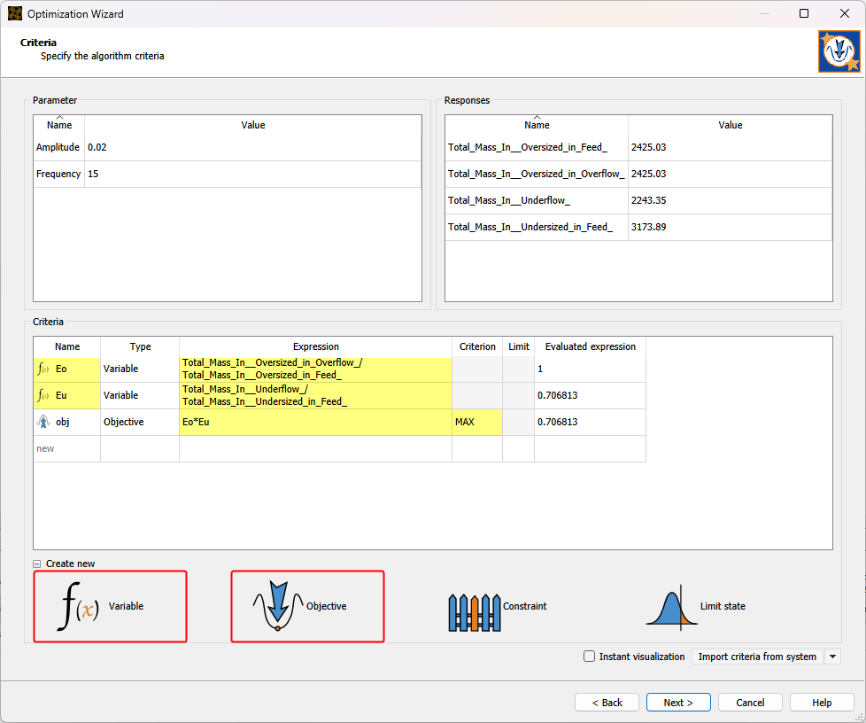Image resolution: width=866 pixels, height=723 pixels.
Task: Click the Limit column header
Action: [519, 346]
